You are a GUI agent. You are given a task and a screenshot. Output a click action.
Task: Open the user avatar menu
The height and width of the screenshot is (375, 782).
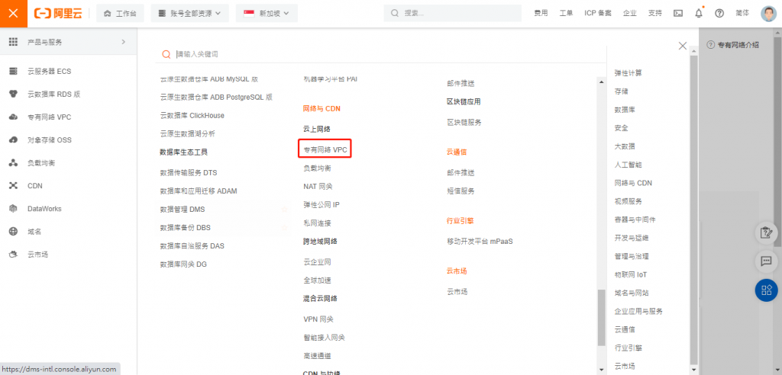click(769, 14)
